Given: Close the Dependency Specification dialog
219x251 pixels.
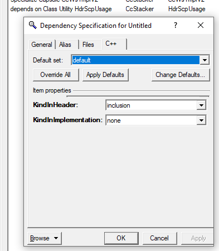Looking at the screenshot, I should (x=201, y=25).
